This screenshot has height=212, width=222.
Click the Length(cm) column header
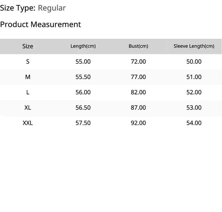coord(83,46)
